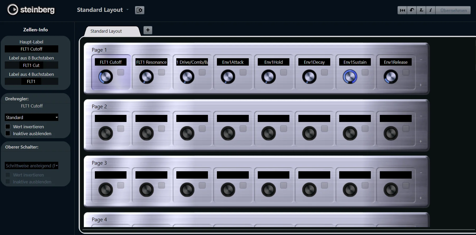Click the 8-letter label field FLT1 Cut
476x235 pixels.
(32, 65)
